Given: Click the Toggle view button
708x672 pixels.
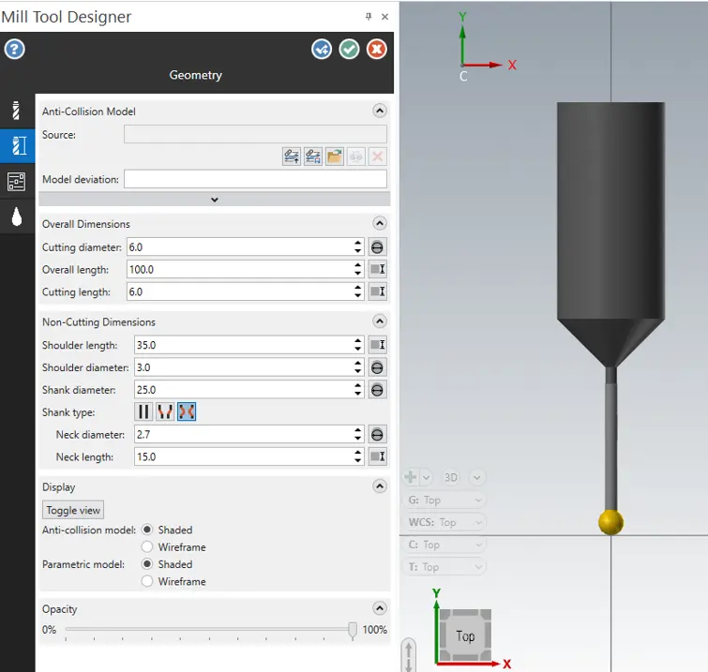Looking at the screenshot, I should tap(73, 510).
